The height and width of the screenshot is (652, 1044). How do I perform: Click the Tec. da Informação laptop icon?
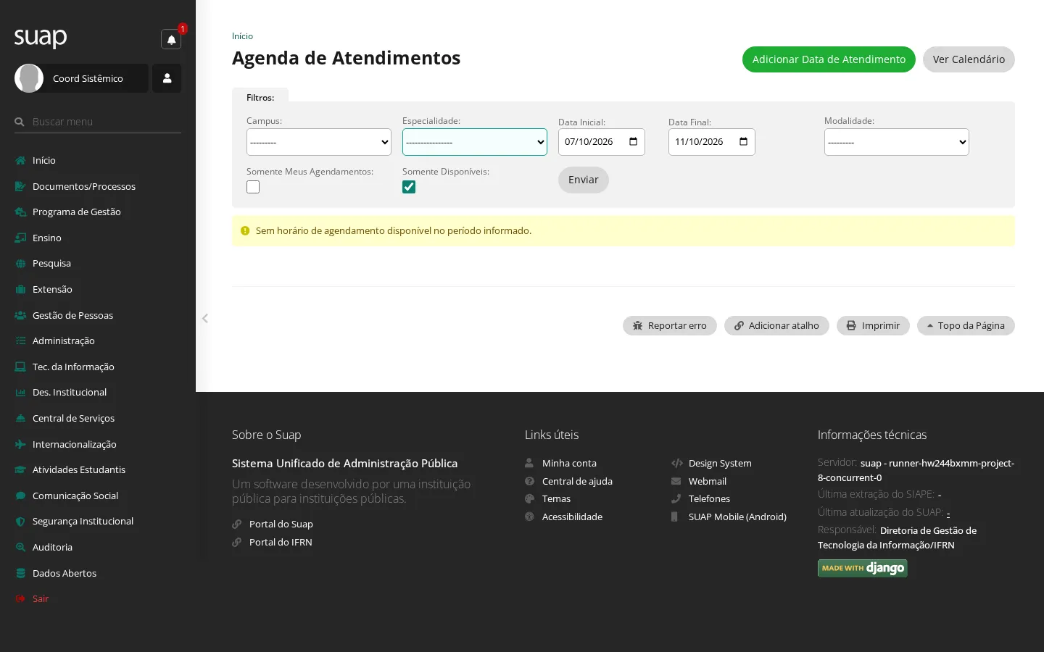[20, 367]
